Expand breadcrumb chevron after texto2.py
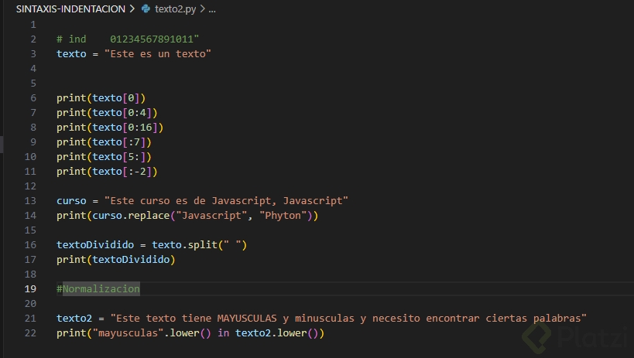 pyautogui.click(x=202, y=9)
